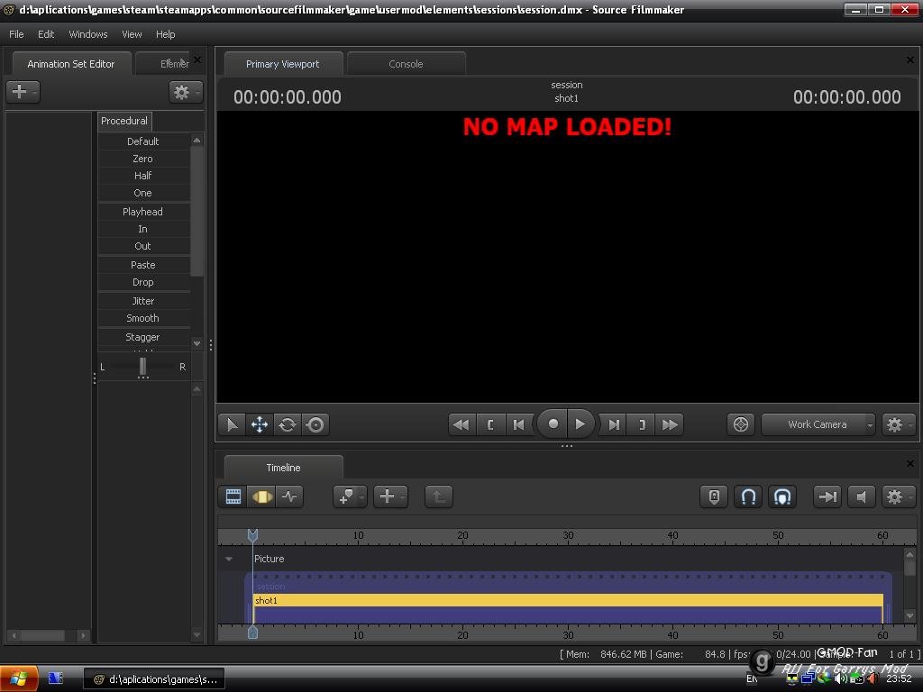Select the Timeline tab
923x692 pixels.
283,468
